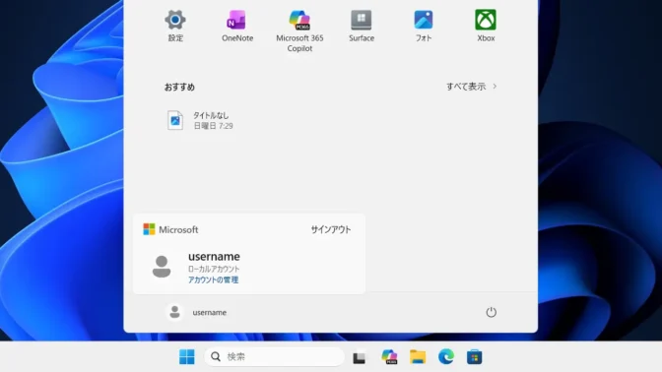Select the ローカルアカウント label text
The height and width of the screenshot is (372, 662).
coord(214,269)
